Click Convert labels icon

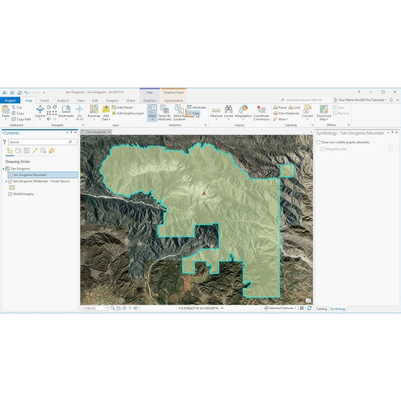click(x=307, y=109)
